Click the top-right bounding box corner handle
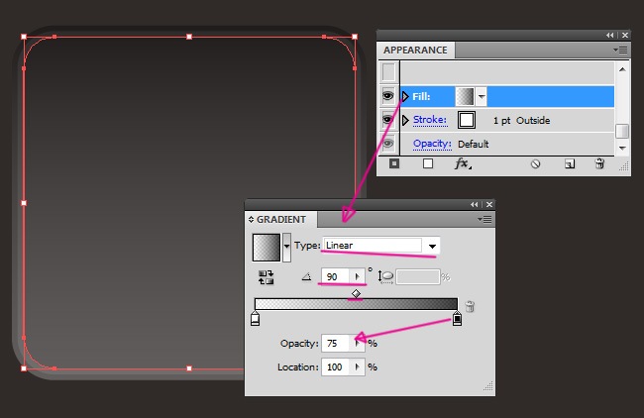The height and width of the screenshot is (418, 644). pos(355,37)
